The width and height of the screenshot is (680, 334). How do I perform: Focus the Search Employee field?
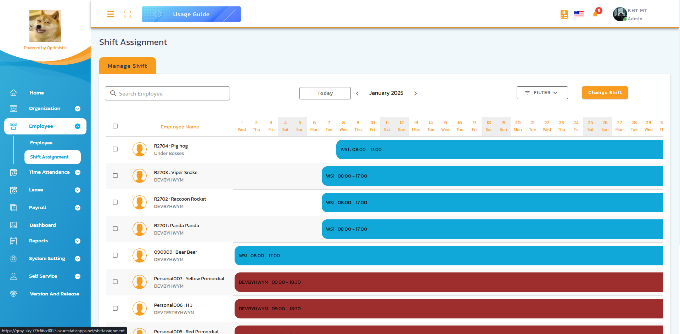(167, 93)
